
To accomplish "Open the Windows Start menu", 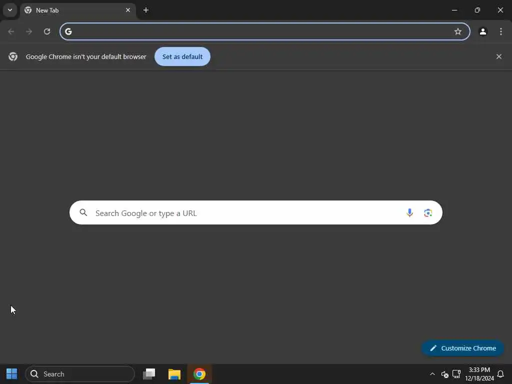I will tap(12, 374).
